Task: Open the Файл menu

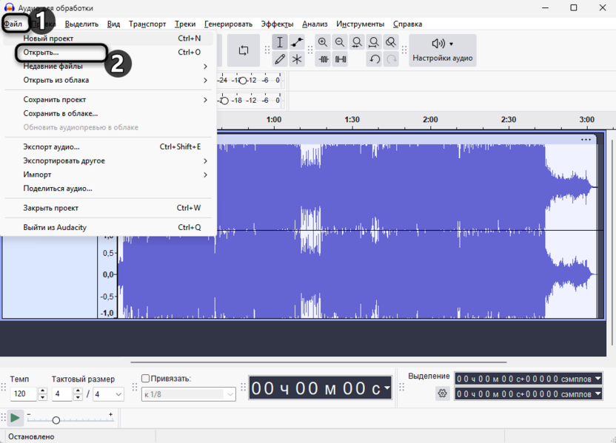Action: click(x=13, y=24)
